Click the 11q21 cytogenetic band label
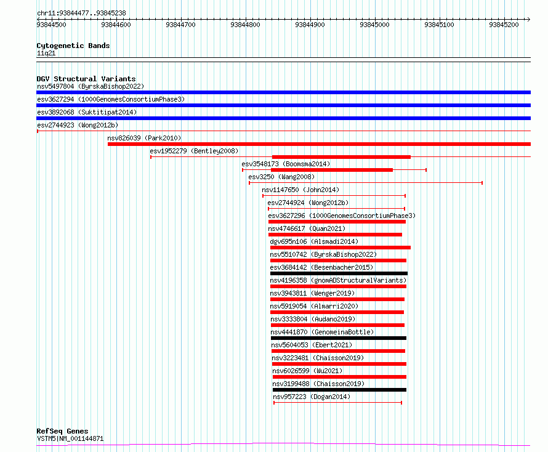The width and height of the screenshot is (548, 452). 46,53
